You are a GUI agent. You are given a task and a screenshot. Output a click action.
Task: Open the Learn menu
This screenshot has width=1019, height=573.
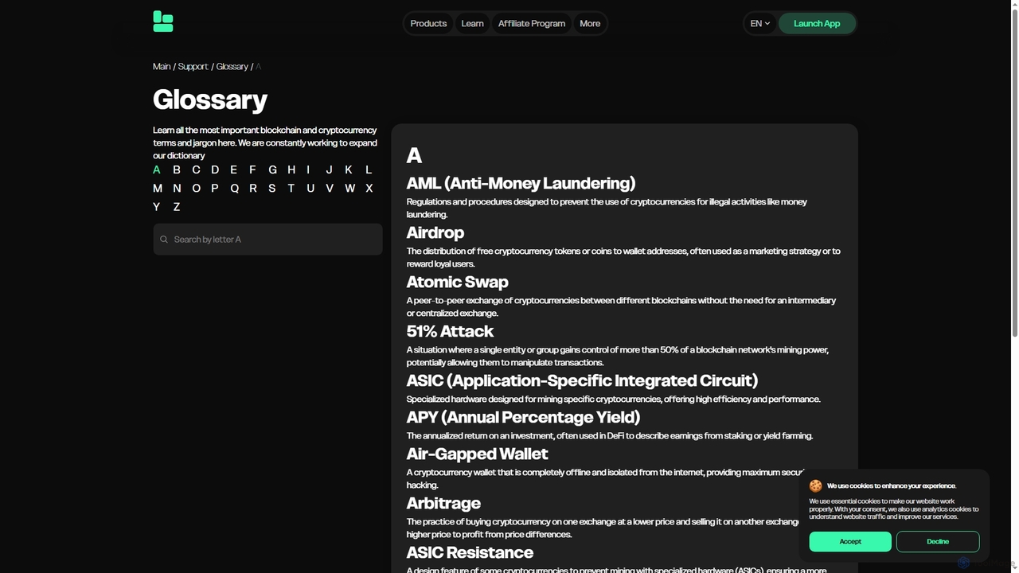coord(472,24)
